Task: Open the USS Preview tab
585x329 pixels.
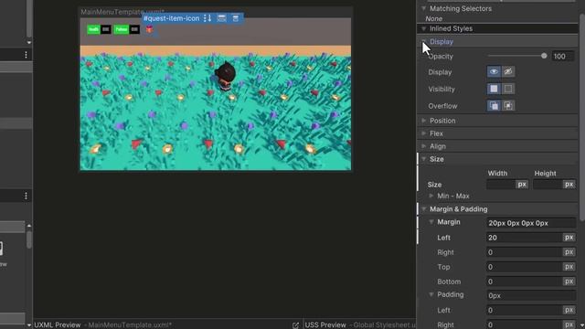Action: [x=325, y=324]
